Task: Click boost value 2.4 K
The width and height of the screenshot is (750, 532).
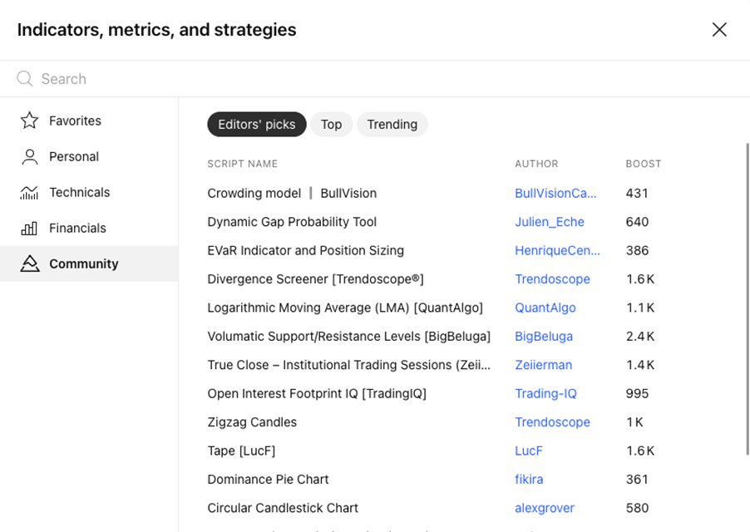Action: click(640, 337)
